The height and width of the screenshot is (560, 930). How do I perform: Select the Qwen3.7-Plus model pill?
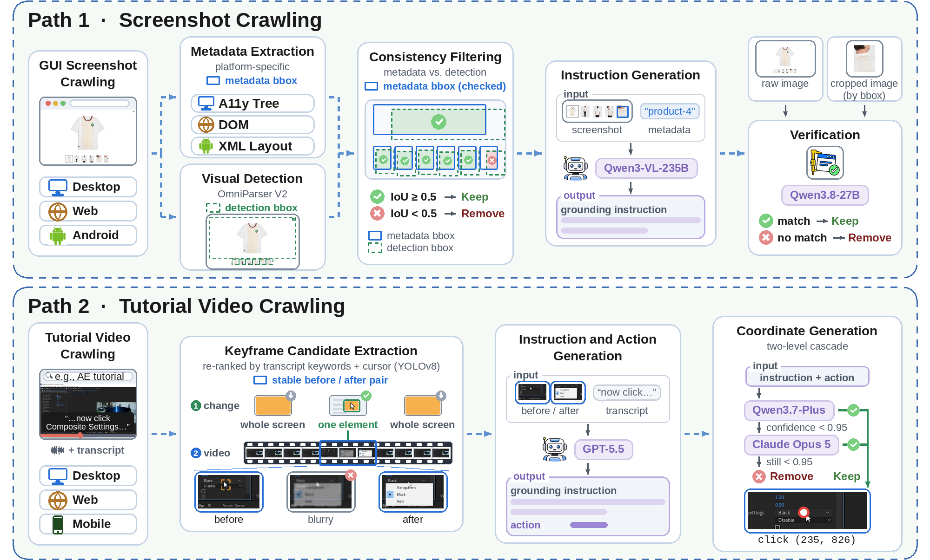tap(789, 410)
